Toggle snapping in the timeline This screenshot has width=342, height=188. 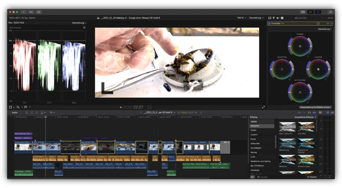tap(314, 113)
